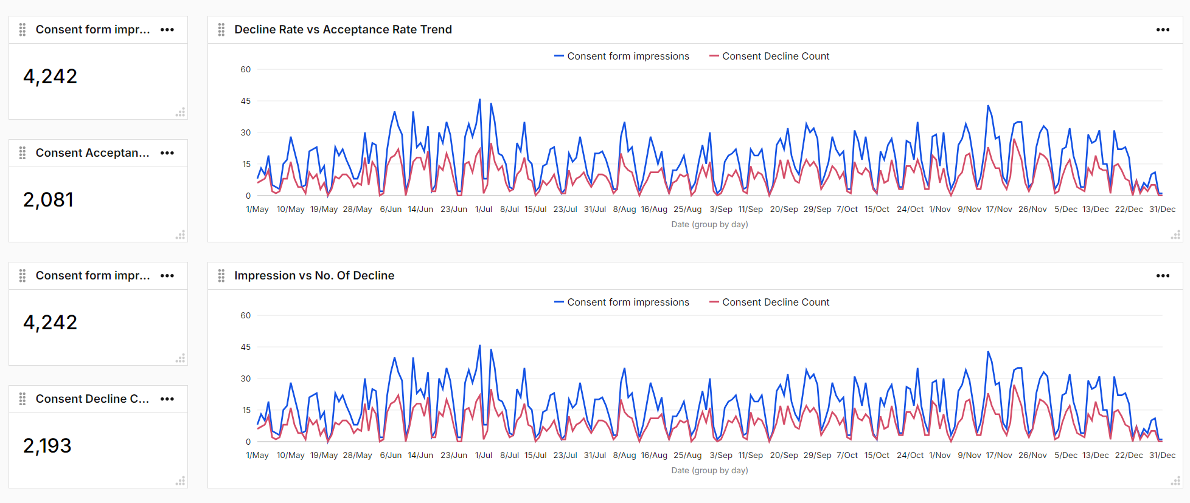Click the 1/Jul peak in the top chart
1190x503 pixels.
pyautogui.click(x=480, y=99)
